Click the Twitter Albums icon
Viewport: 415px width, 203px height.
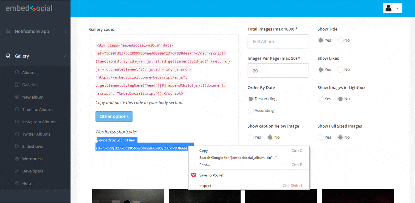click(17, 134)
